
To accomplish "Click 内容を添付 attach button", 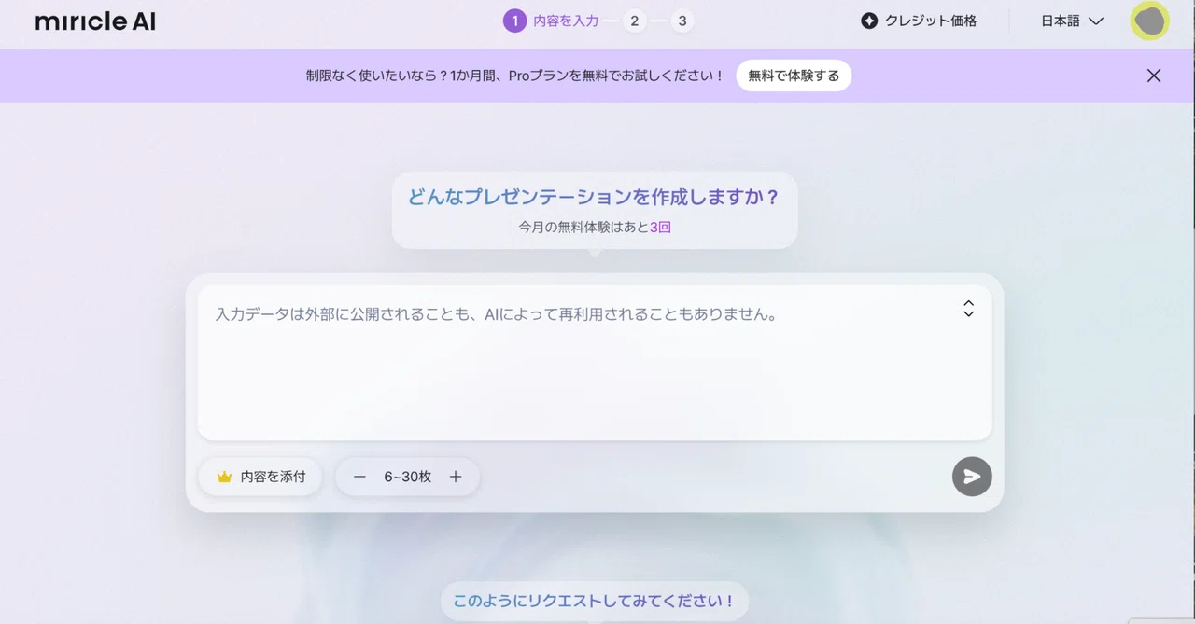I will [260, 477].
